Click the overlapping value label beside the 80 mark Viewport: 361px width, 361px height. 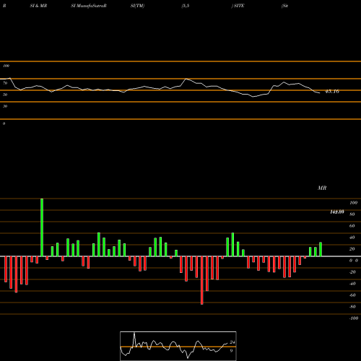pos(337,212)
